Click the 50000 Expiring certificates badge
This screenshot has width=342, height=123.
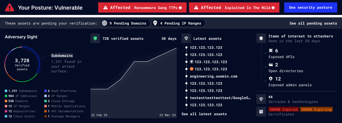316,110
